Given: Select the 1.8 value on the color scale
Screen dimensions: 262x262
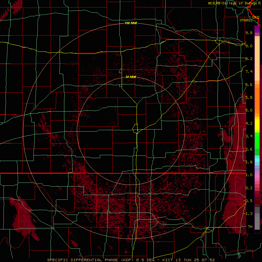Looking at the screenshot, I should 249,162.
